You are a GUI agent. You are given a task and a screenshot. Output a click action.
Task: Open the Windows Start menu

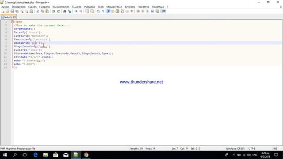[5, 155]
